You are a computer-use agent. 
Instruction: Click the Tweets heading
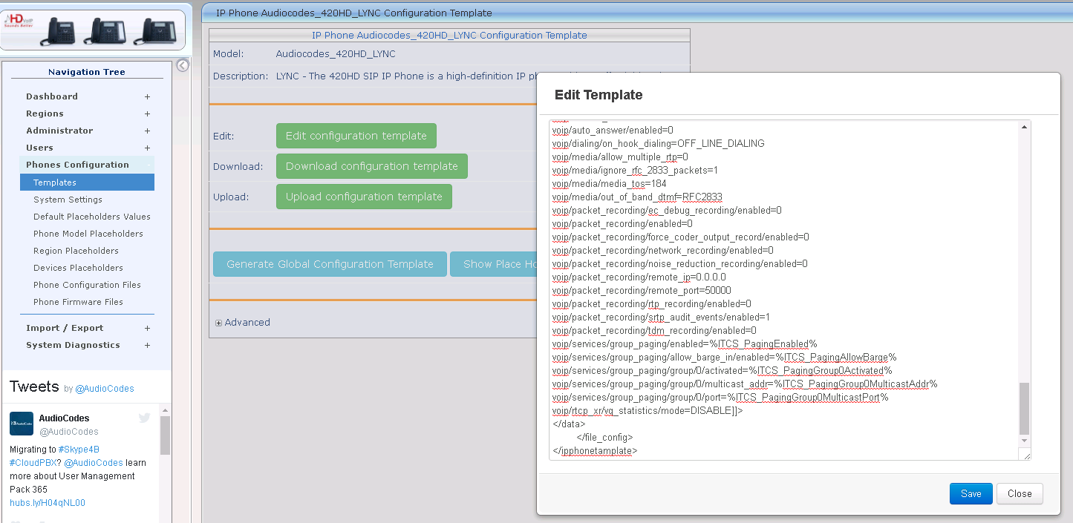(x=34, y=387)
